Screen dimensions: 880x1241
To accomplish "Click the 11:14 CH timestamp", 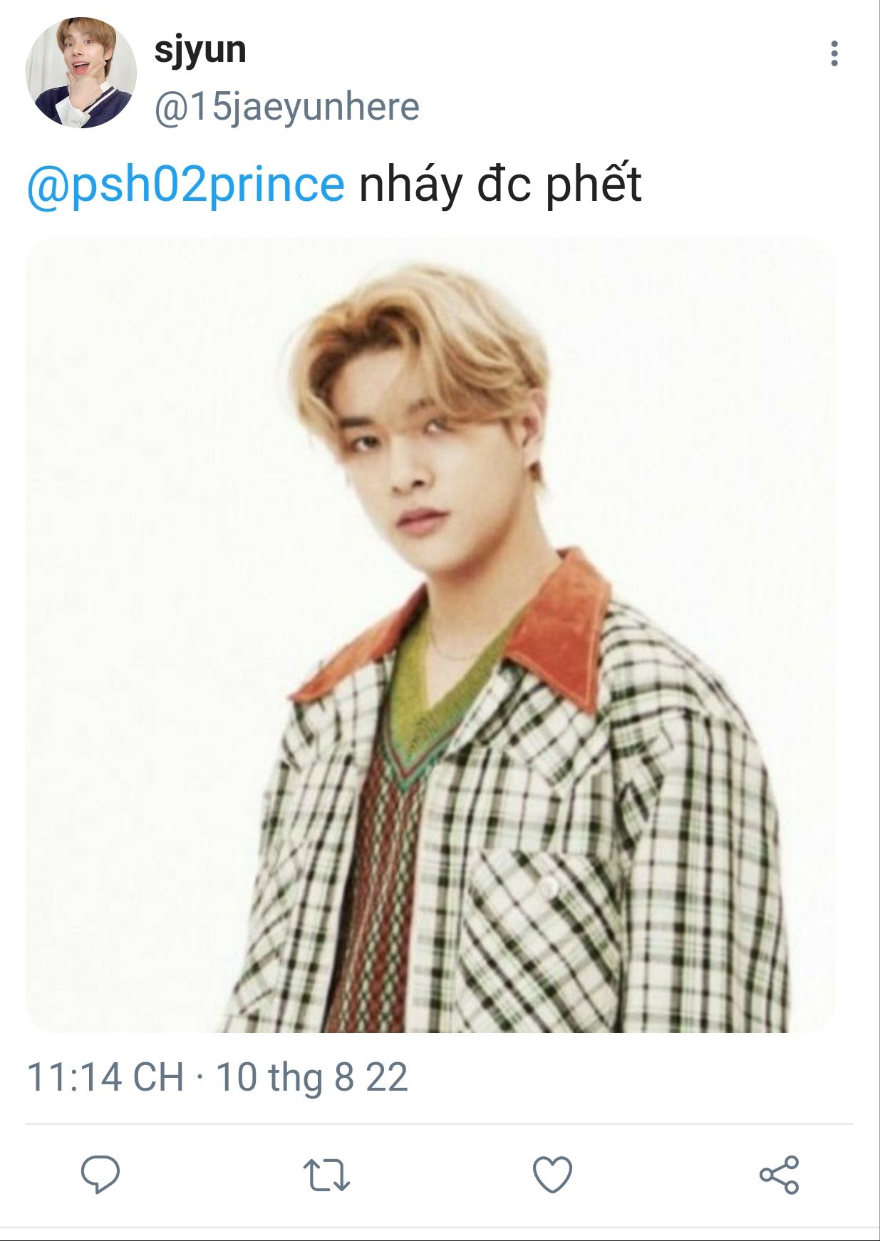I will point(105,1076).
